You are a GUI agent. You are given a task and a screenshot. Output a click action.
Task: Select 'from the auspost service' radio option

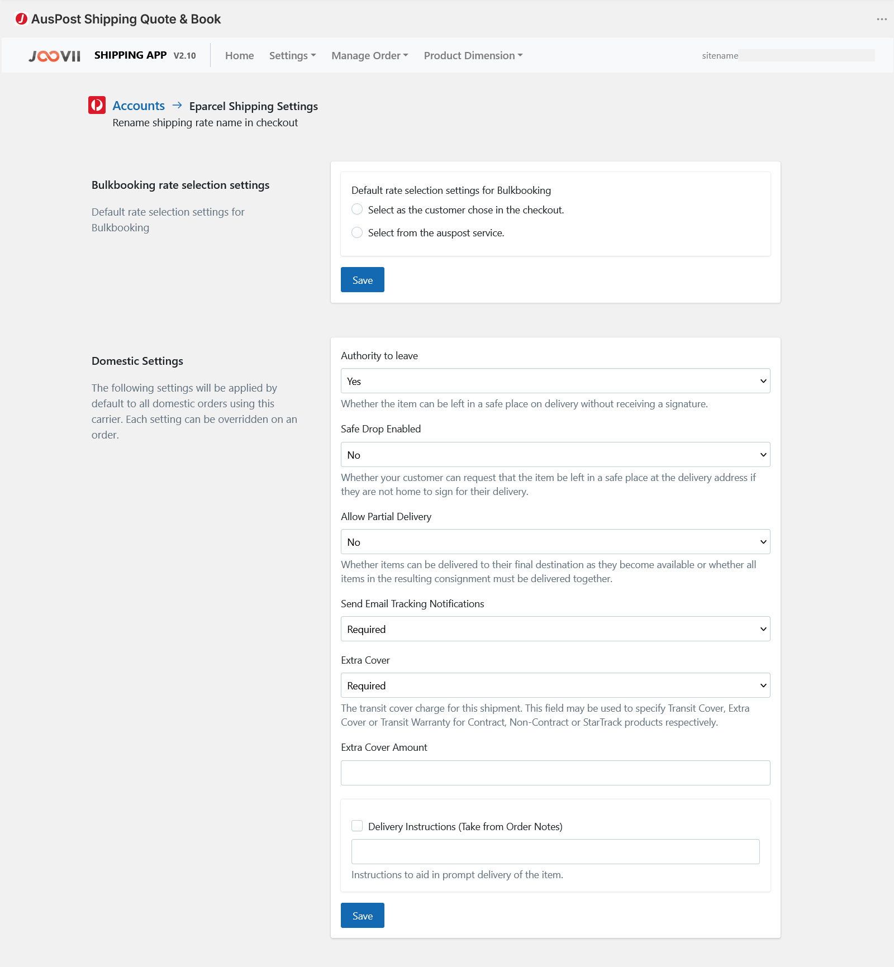tap(357, 232)
